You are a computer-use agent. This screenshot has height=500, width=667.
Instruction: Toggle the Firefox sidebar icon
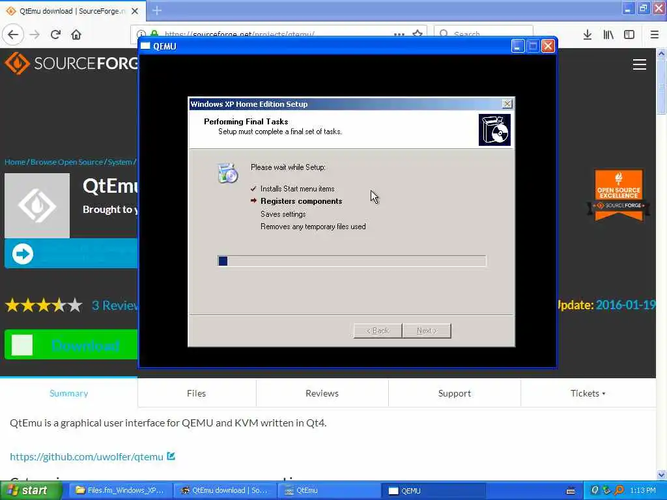click(629, 35)
